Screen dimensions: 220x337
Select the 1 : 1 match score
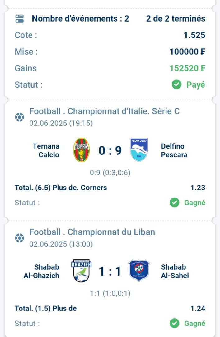[x=110, y=271]
